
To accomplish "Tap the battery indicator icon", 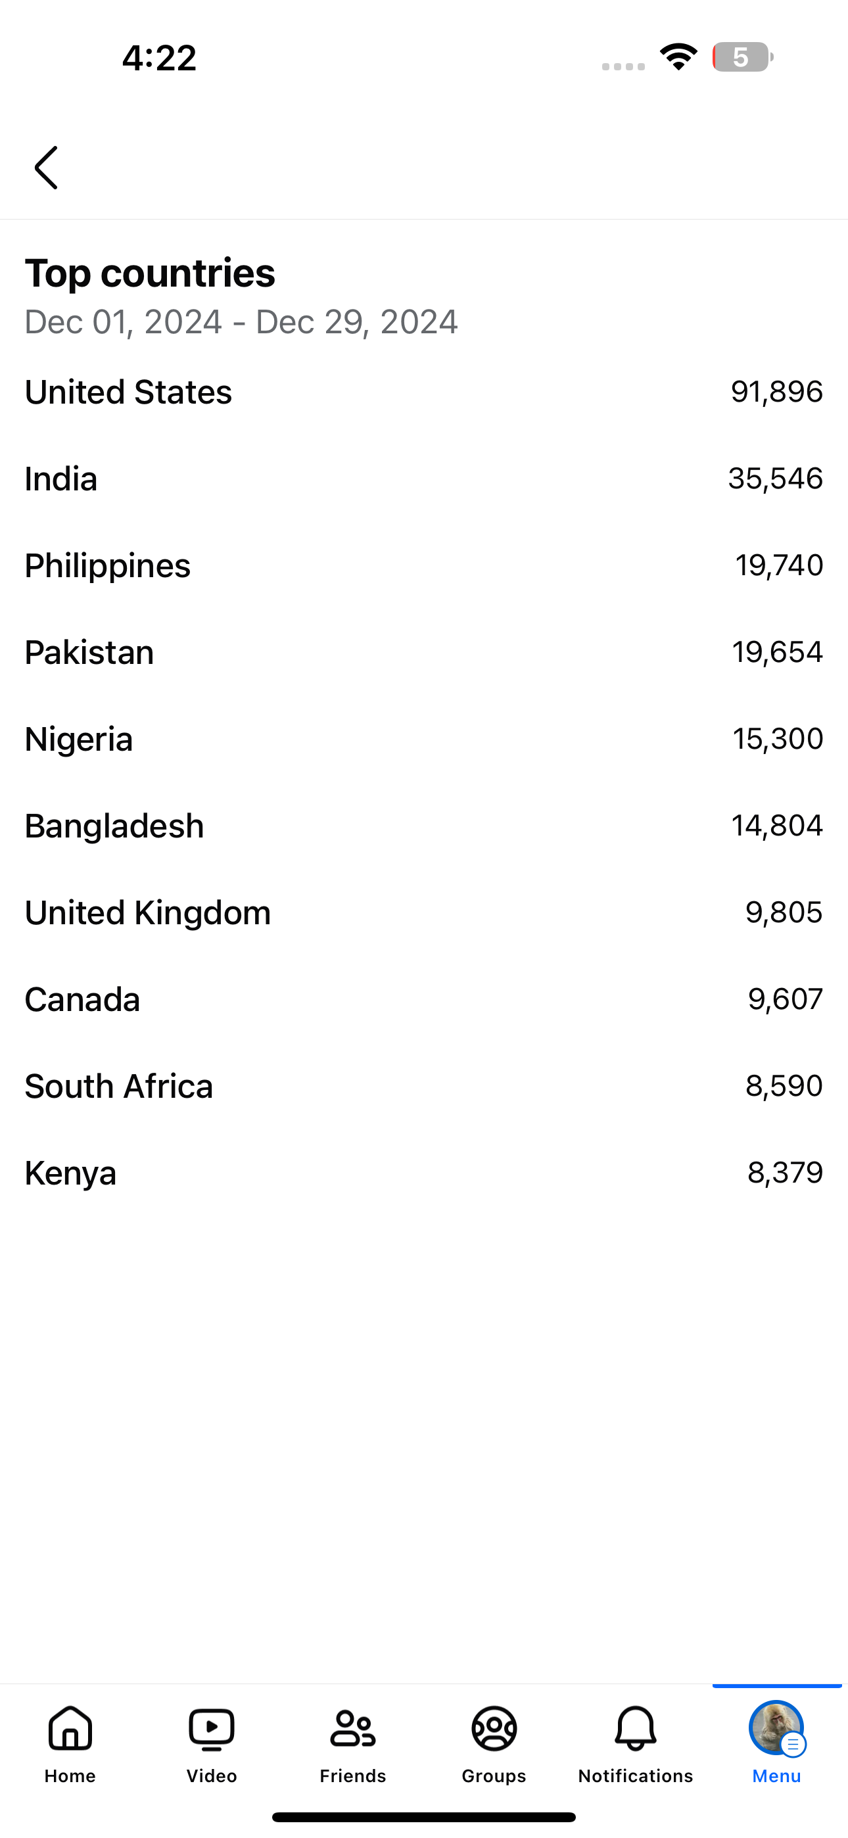I will 742,57.
